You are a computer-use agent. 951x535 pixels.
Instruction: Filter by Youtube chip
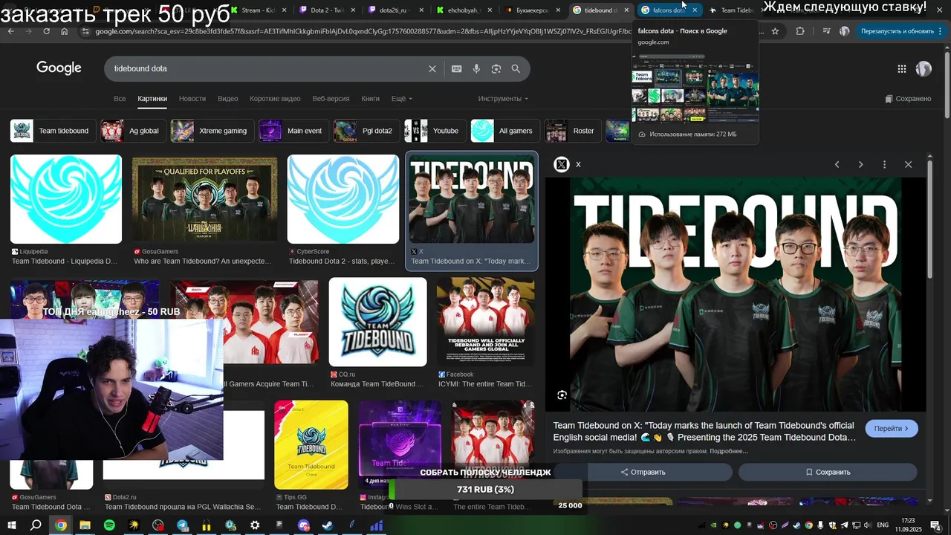[435, 131]
